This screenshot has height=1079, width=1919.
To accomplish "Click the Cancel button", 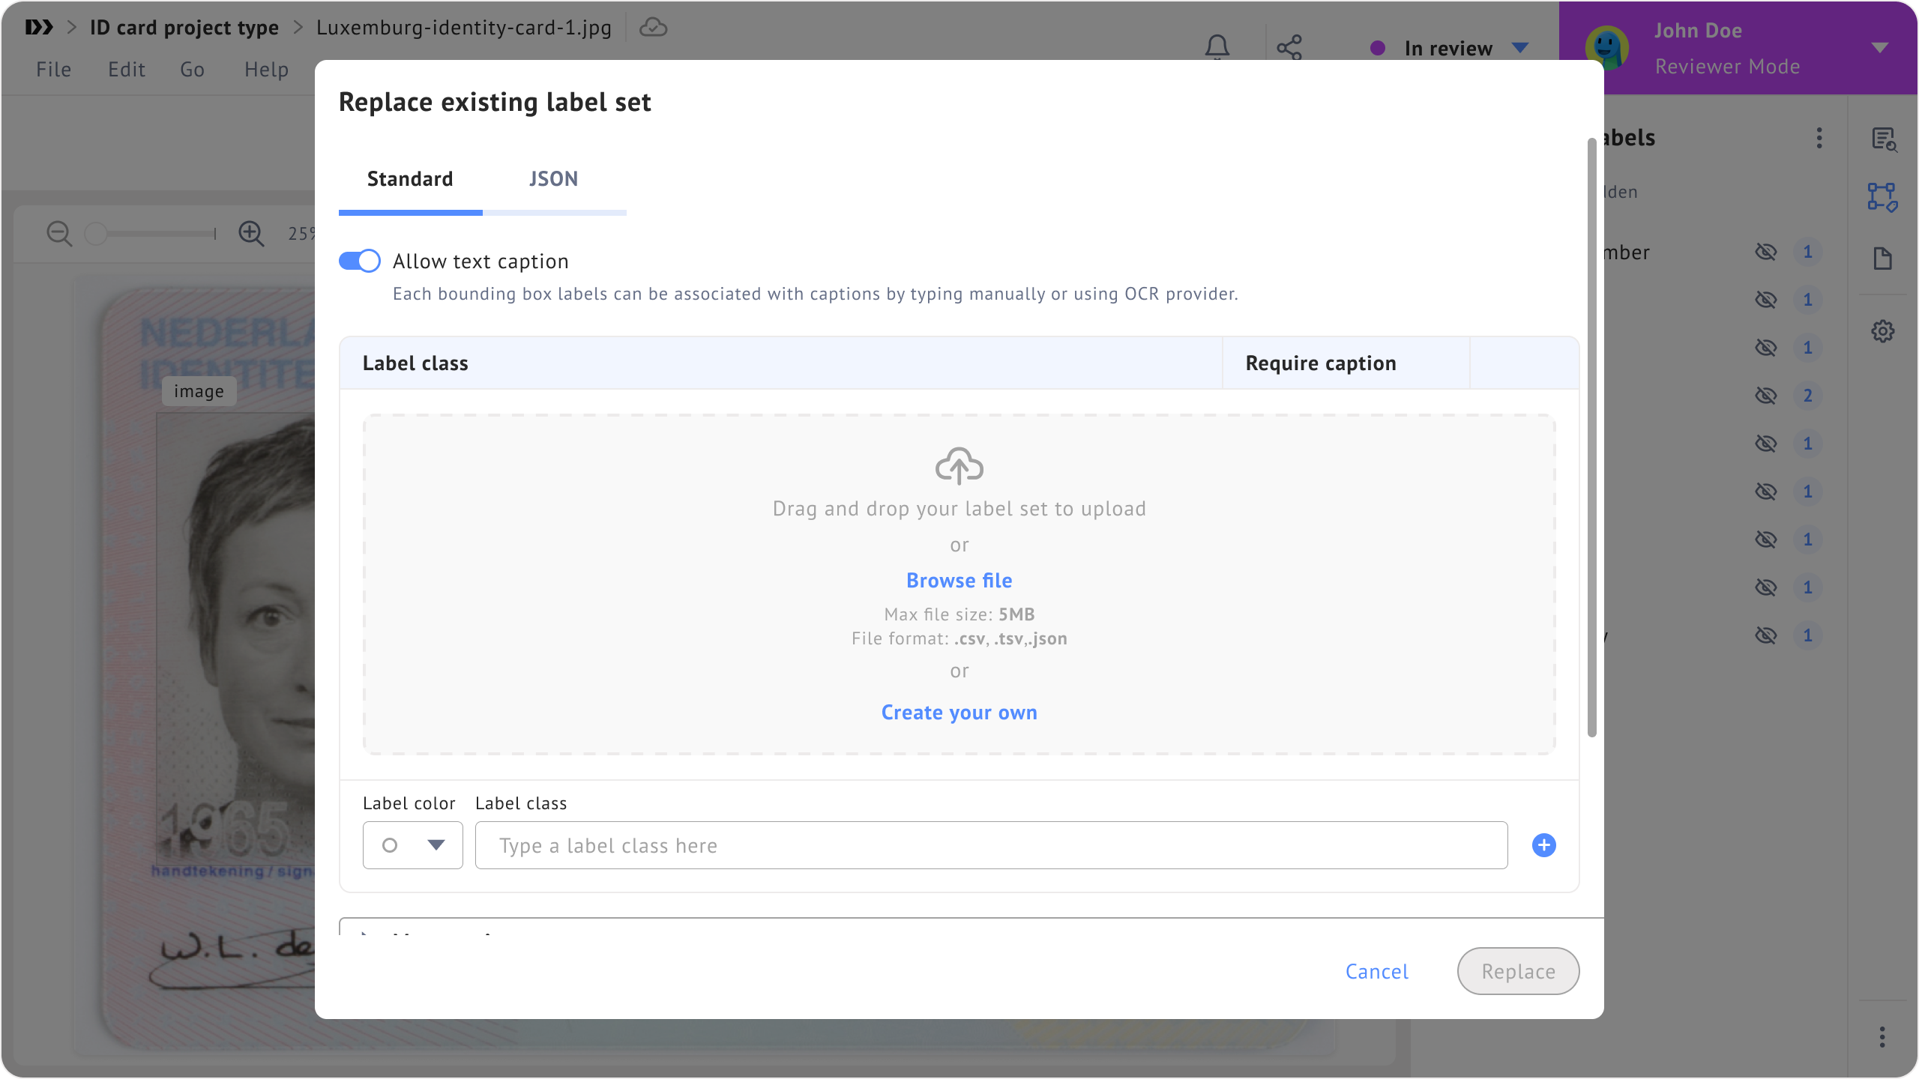I will point(1376,971).
